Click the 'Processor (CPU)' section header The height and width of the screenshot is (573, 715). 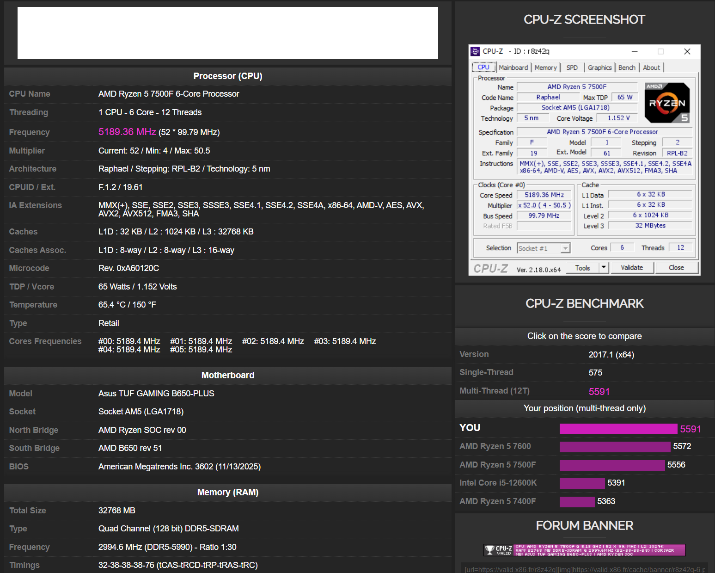click(x=227, y=76)
